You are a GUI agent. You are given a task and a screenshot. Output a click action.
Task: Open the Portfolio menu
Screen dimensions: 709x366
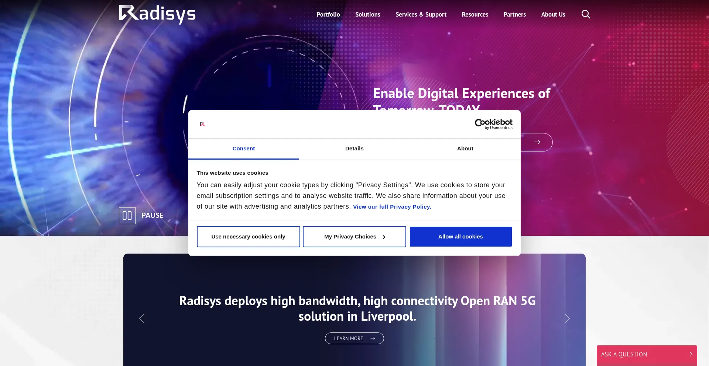[x=328, y=15]
